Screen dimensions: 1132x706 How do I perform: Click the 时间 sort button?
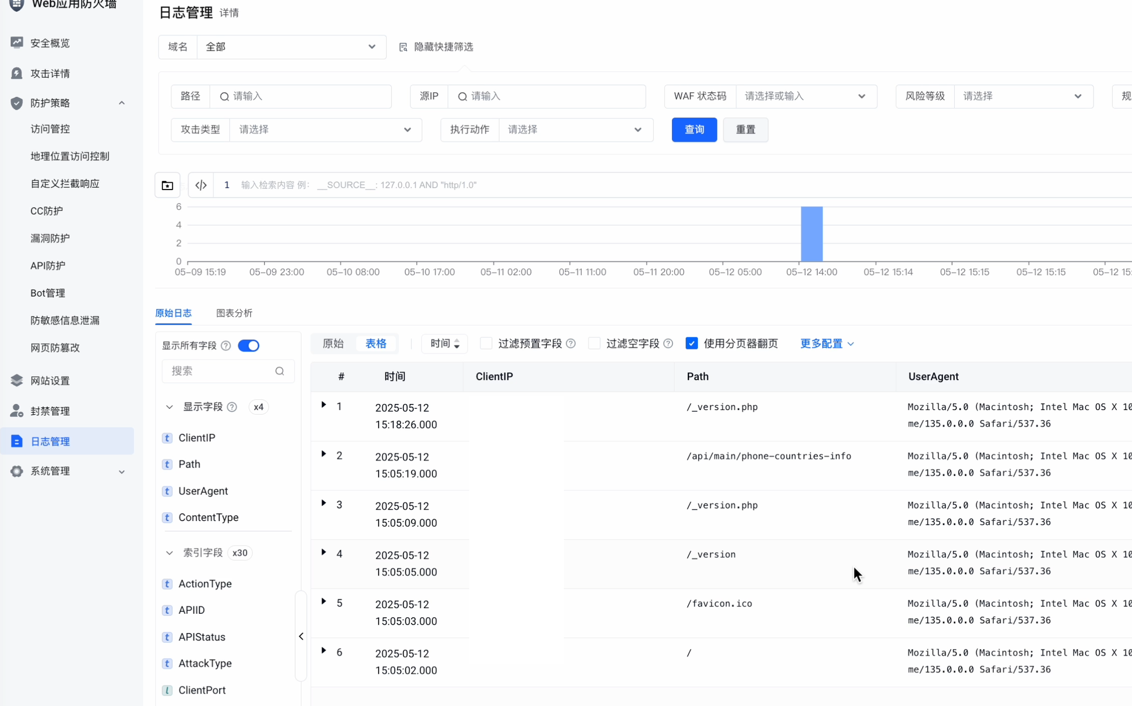[x=444, y=343]
